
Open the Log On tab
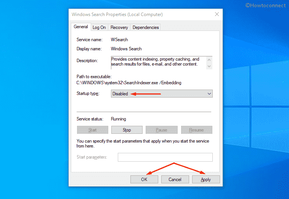pos(99,27)
